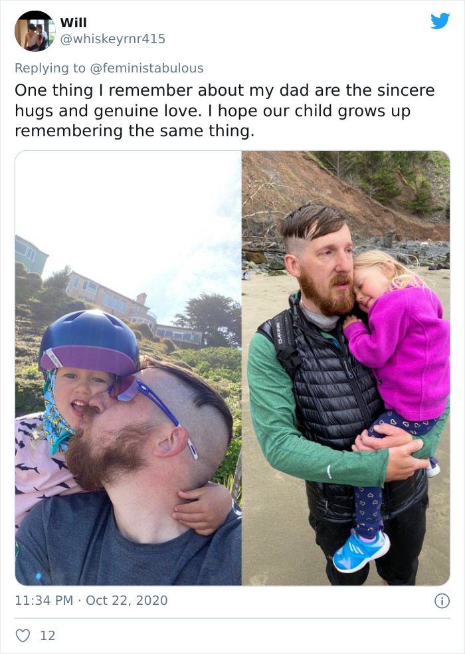Viewport: 465px width, 654px height.
Task: Like the tweet with the heart icon
Action: pyautogui.click(x=23, y=635)
